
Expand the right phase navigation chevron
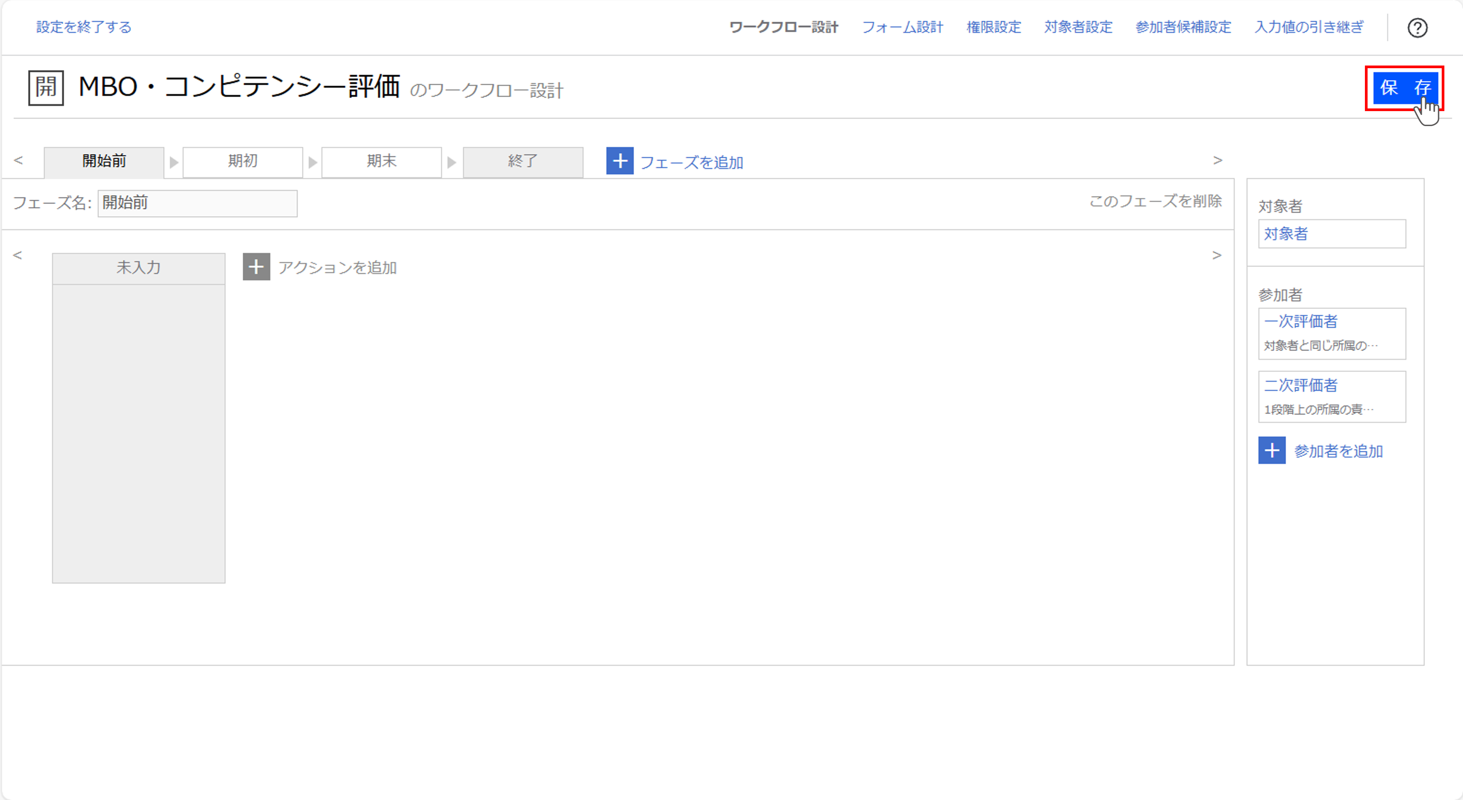[1218, 160]
